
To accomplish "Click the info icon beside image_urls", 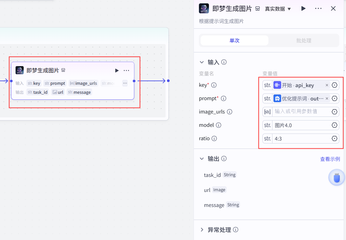I will [230, 112].
